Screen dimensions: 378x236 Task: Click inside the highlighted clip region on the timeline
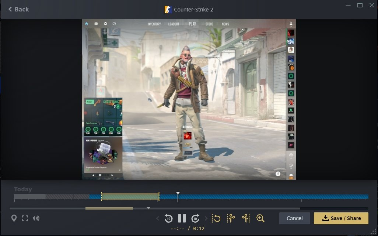click(130, 196)
